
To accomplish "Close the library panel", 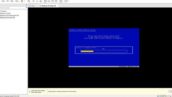I will (26, 5).
